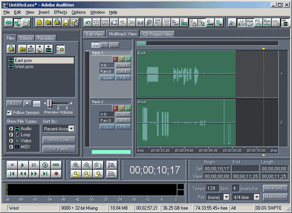Uncheck the MIDI file type checkbox

point(11,147)
